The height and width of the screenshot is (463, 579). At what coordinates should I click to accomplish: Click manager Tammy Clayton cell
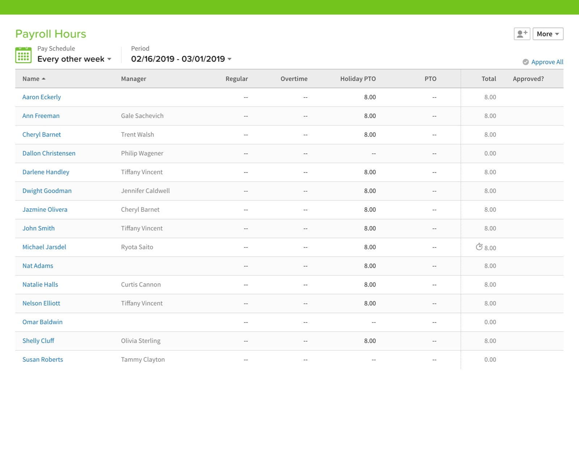point(143,360)
